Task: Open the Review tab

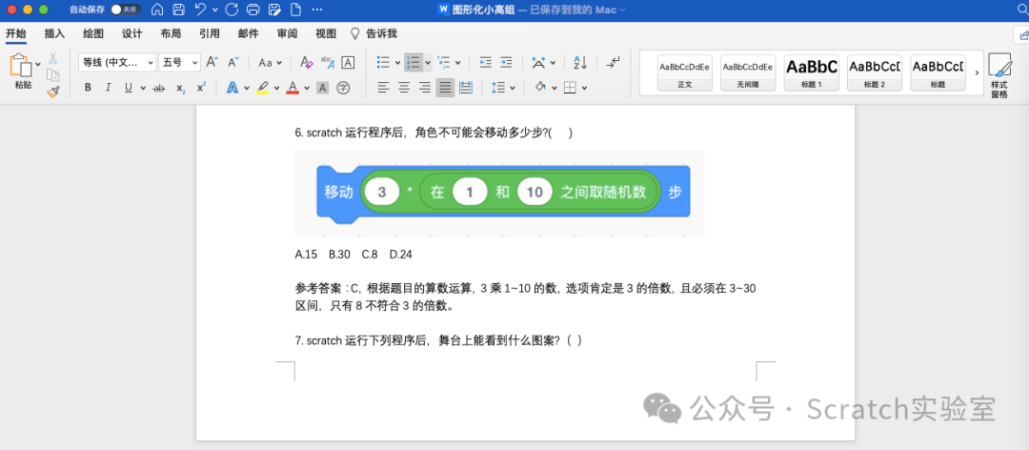Action: [287, 34]
